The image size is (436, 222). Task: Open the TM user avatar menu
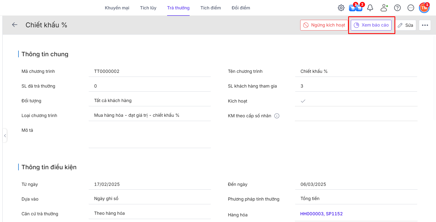pos(424,8)
